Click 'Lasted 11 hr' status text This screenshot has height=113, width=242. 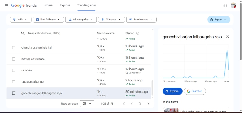click(134, 73)
